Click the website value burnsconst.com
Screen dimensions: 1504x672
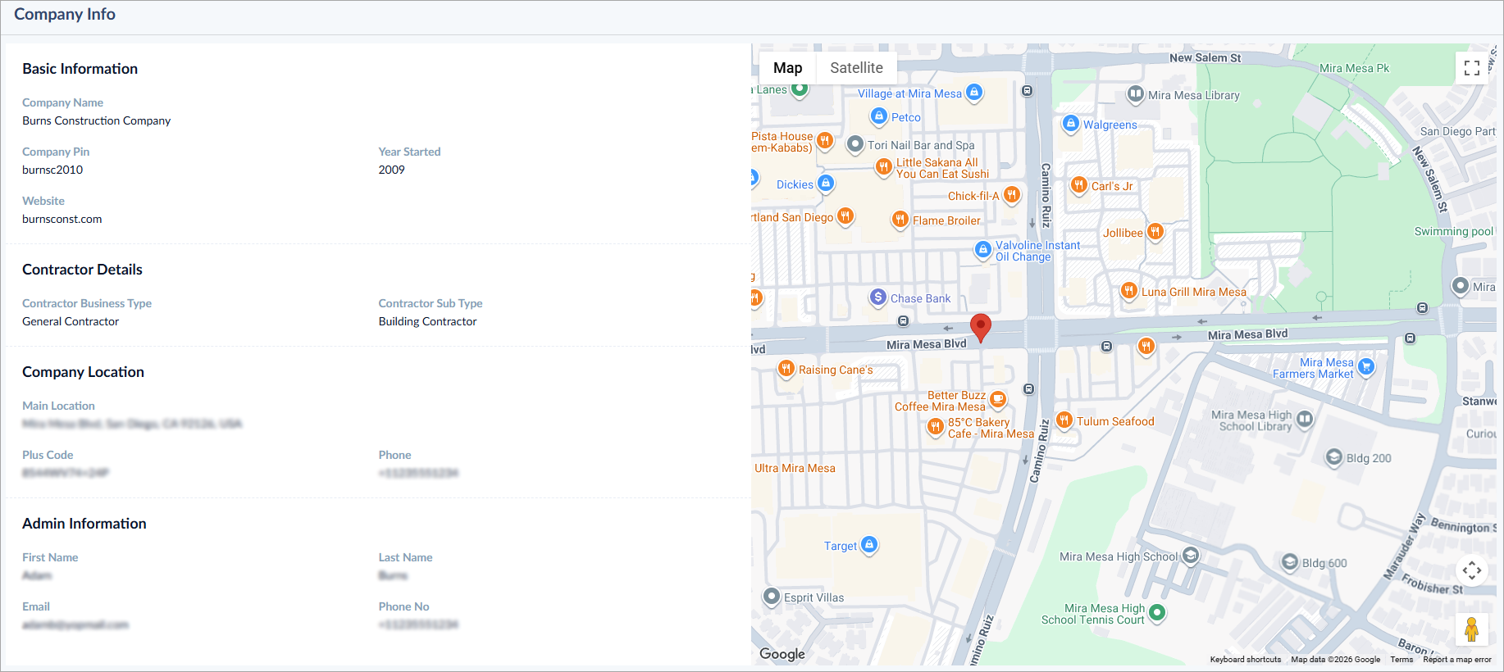point(62,219)
